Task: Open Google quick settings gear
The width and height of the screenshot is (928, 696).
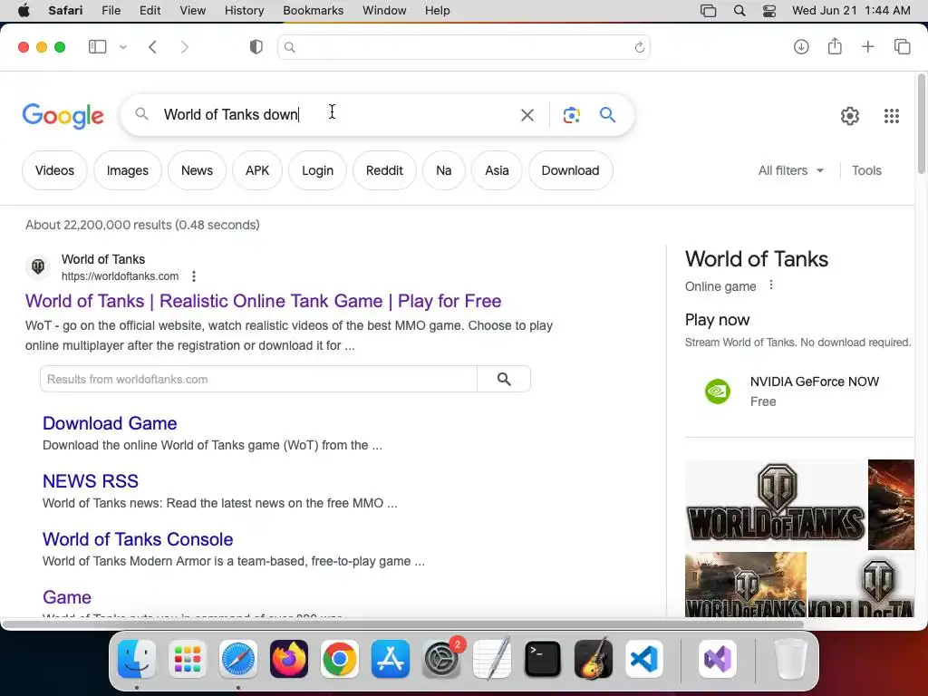Action: [x=850, y=115]
